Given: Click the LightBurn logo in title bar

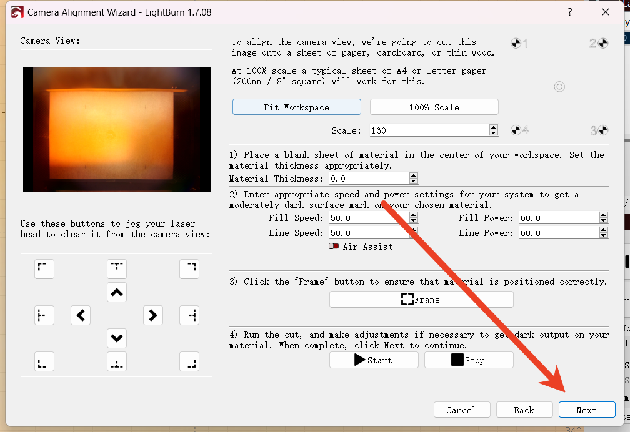Looking at the screenshot, I should tap(17, 12).
